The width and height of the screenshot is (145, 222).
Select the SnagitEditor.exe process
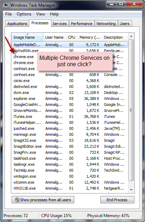(x=70, y=146)
